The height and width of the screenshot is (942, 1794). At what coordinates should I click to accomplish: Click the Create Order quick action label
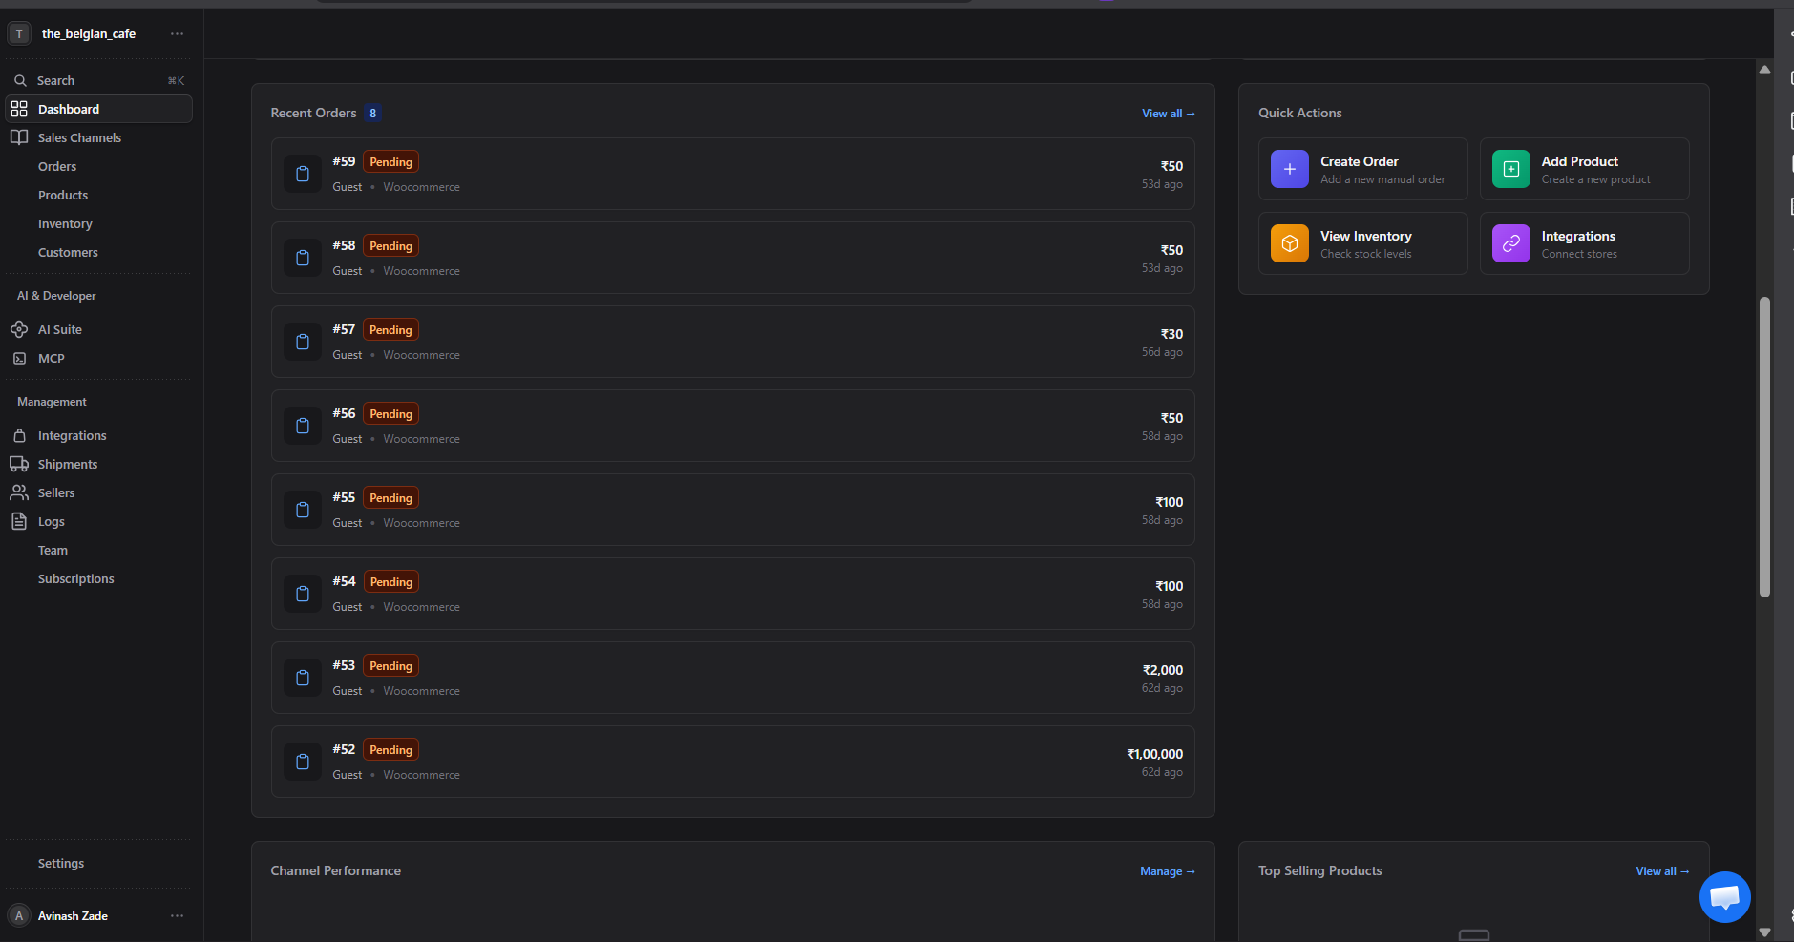tap(1360, 161)
